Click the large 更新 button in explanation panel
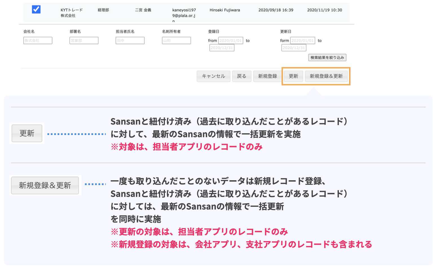 (27, 133)
